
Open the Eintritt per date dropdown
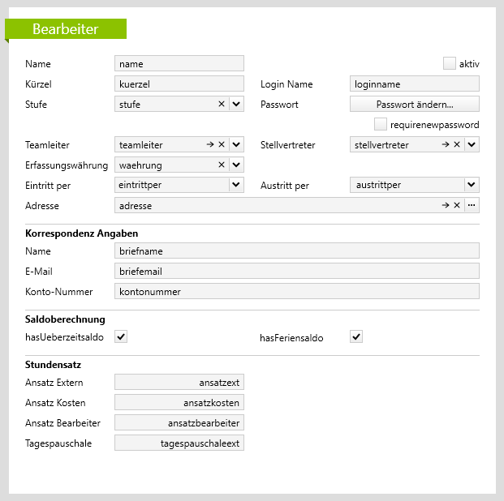click(236, 185)
